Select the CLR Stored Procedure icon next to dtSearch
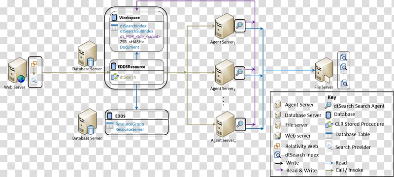The width and height of the screenshot is (394, 177). click(x=114, y=77)
